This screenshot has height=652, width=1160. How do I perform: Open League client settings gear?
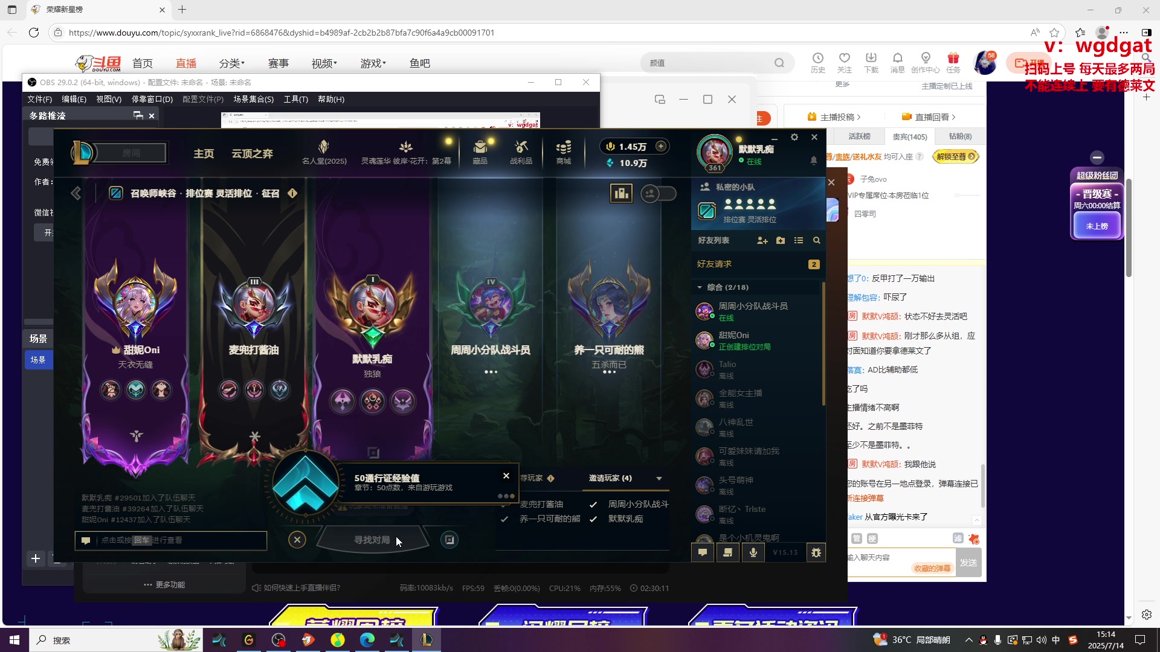[x=794, y=137]
